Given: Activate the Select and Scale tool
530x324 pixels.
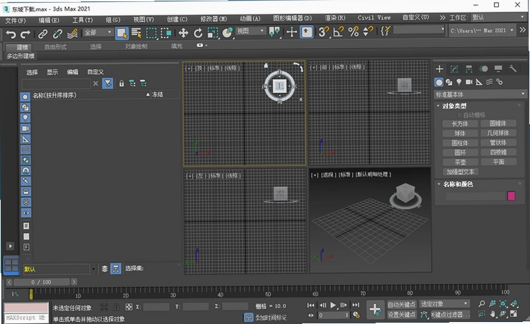Looking at the screenshot, I should click(x=213, y=33).
